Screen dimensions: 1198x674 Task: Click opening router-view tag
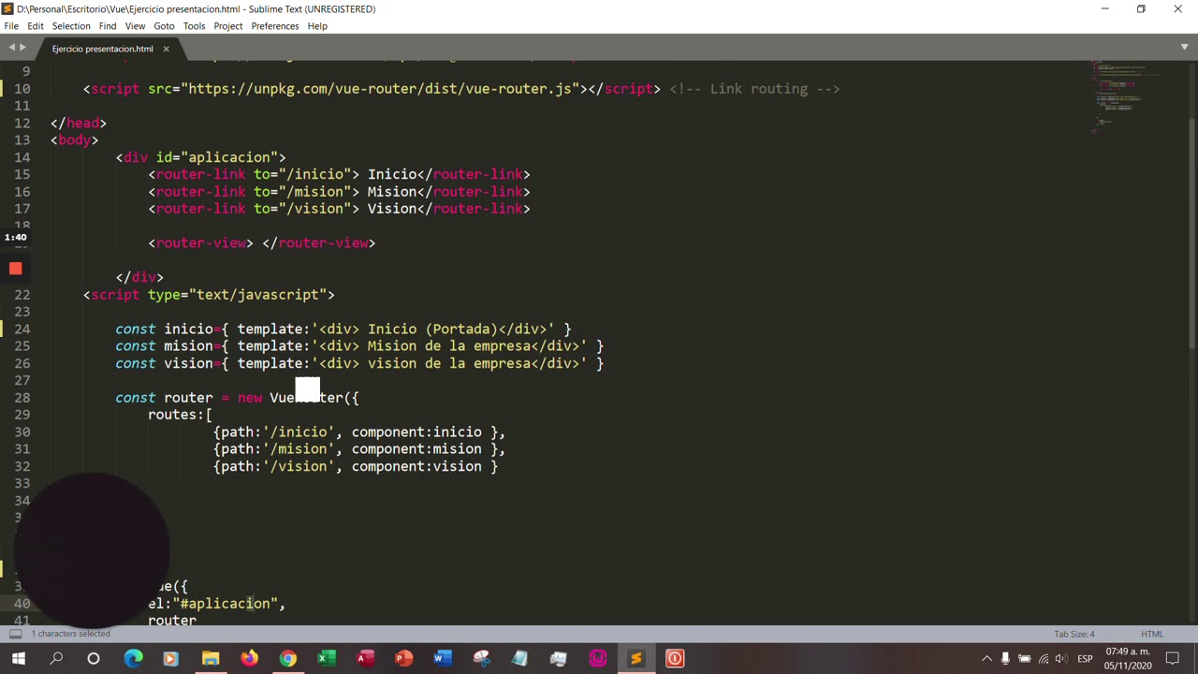200,243
